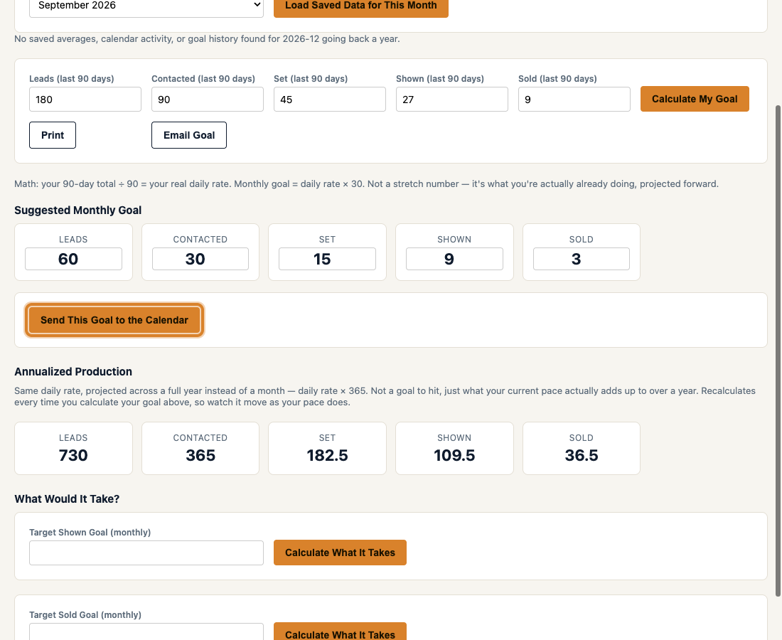The image size is (782, 640).
Task: Edit the suggested monthly Set goal value
Action: pyautogui.click(x=327, y=259)
